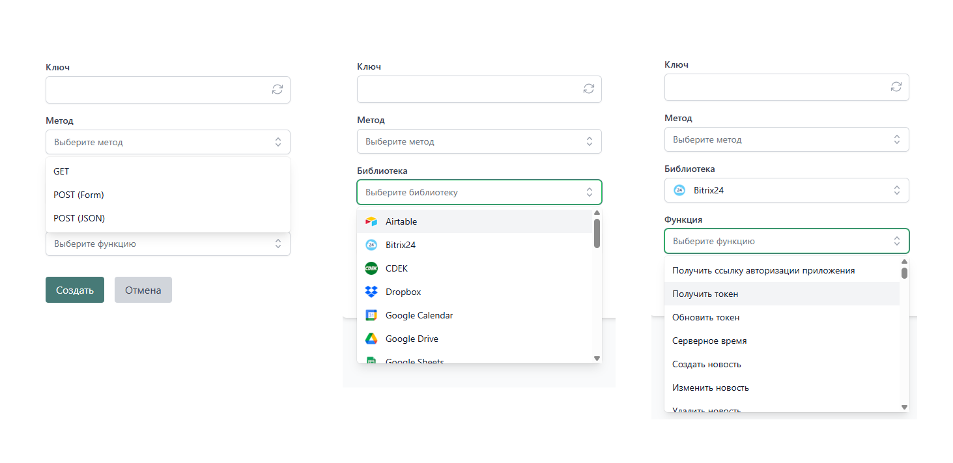Click refresh icon in left panel Ключ field
The image size is (953, 463).
[x=277, y=90]
